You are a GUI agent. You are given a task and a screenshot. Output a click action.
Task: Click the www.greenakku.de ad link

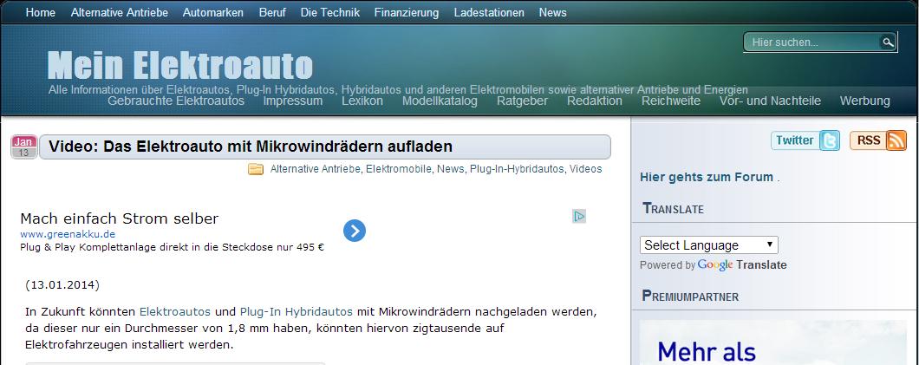pyautogui.click(x=68, y=234)
